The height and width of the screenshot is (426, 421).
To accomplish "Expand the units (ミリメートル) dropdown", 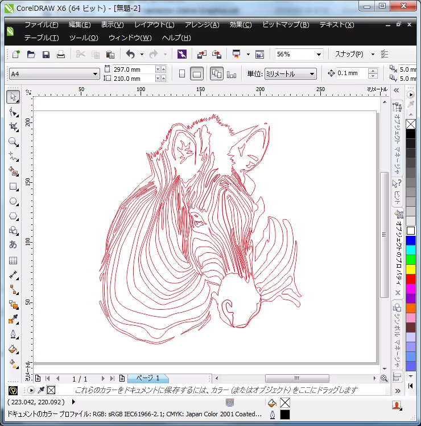I will click(312, 74).
